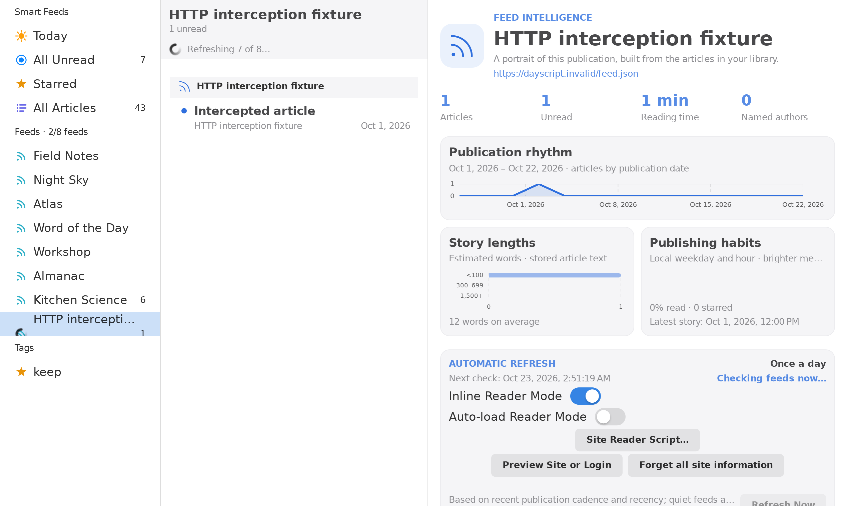Screen dimensions: 847x506
Task: Select the All Unread smart feed
Action: coord(80,60)
